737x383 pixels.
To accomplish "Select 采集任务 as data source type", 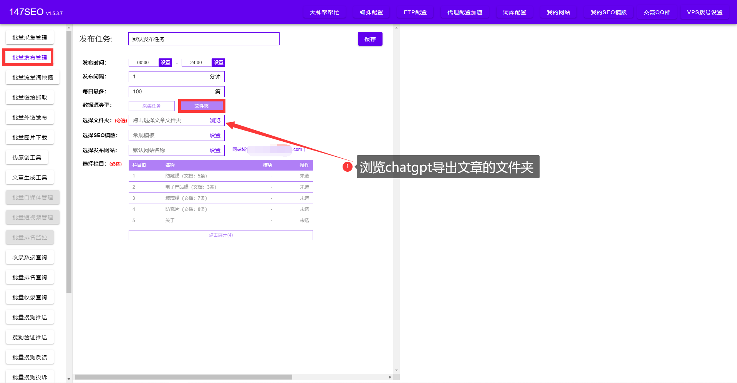I will [152, 106].
